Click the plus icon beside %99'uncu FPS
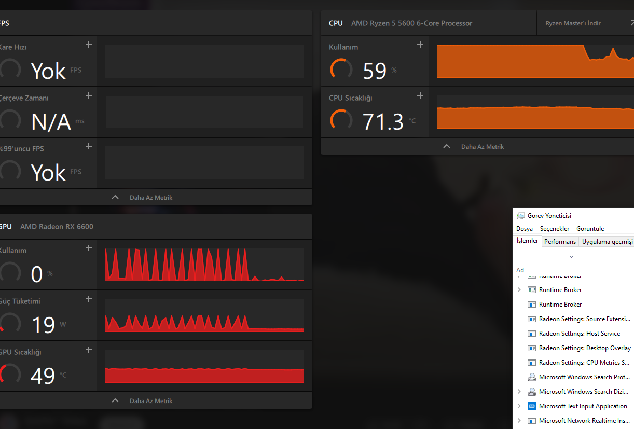 pyautogui.click(x=89, y=146)
